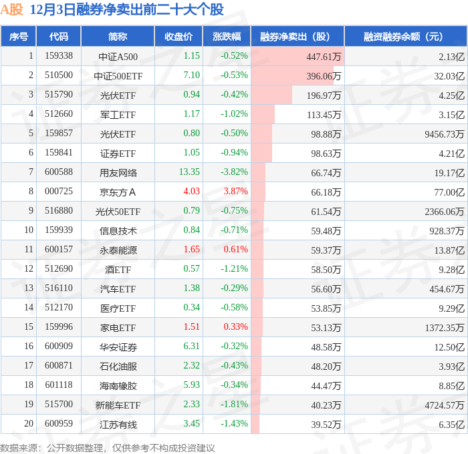The width and height of the screenshot is (468, 454).
Task: Click the closing price 5.93
Action: pyautogui.click(x=192, y=385)
